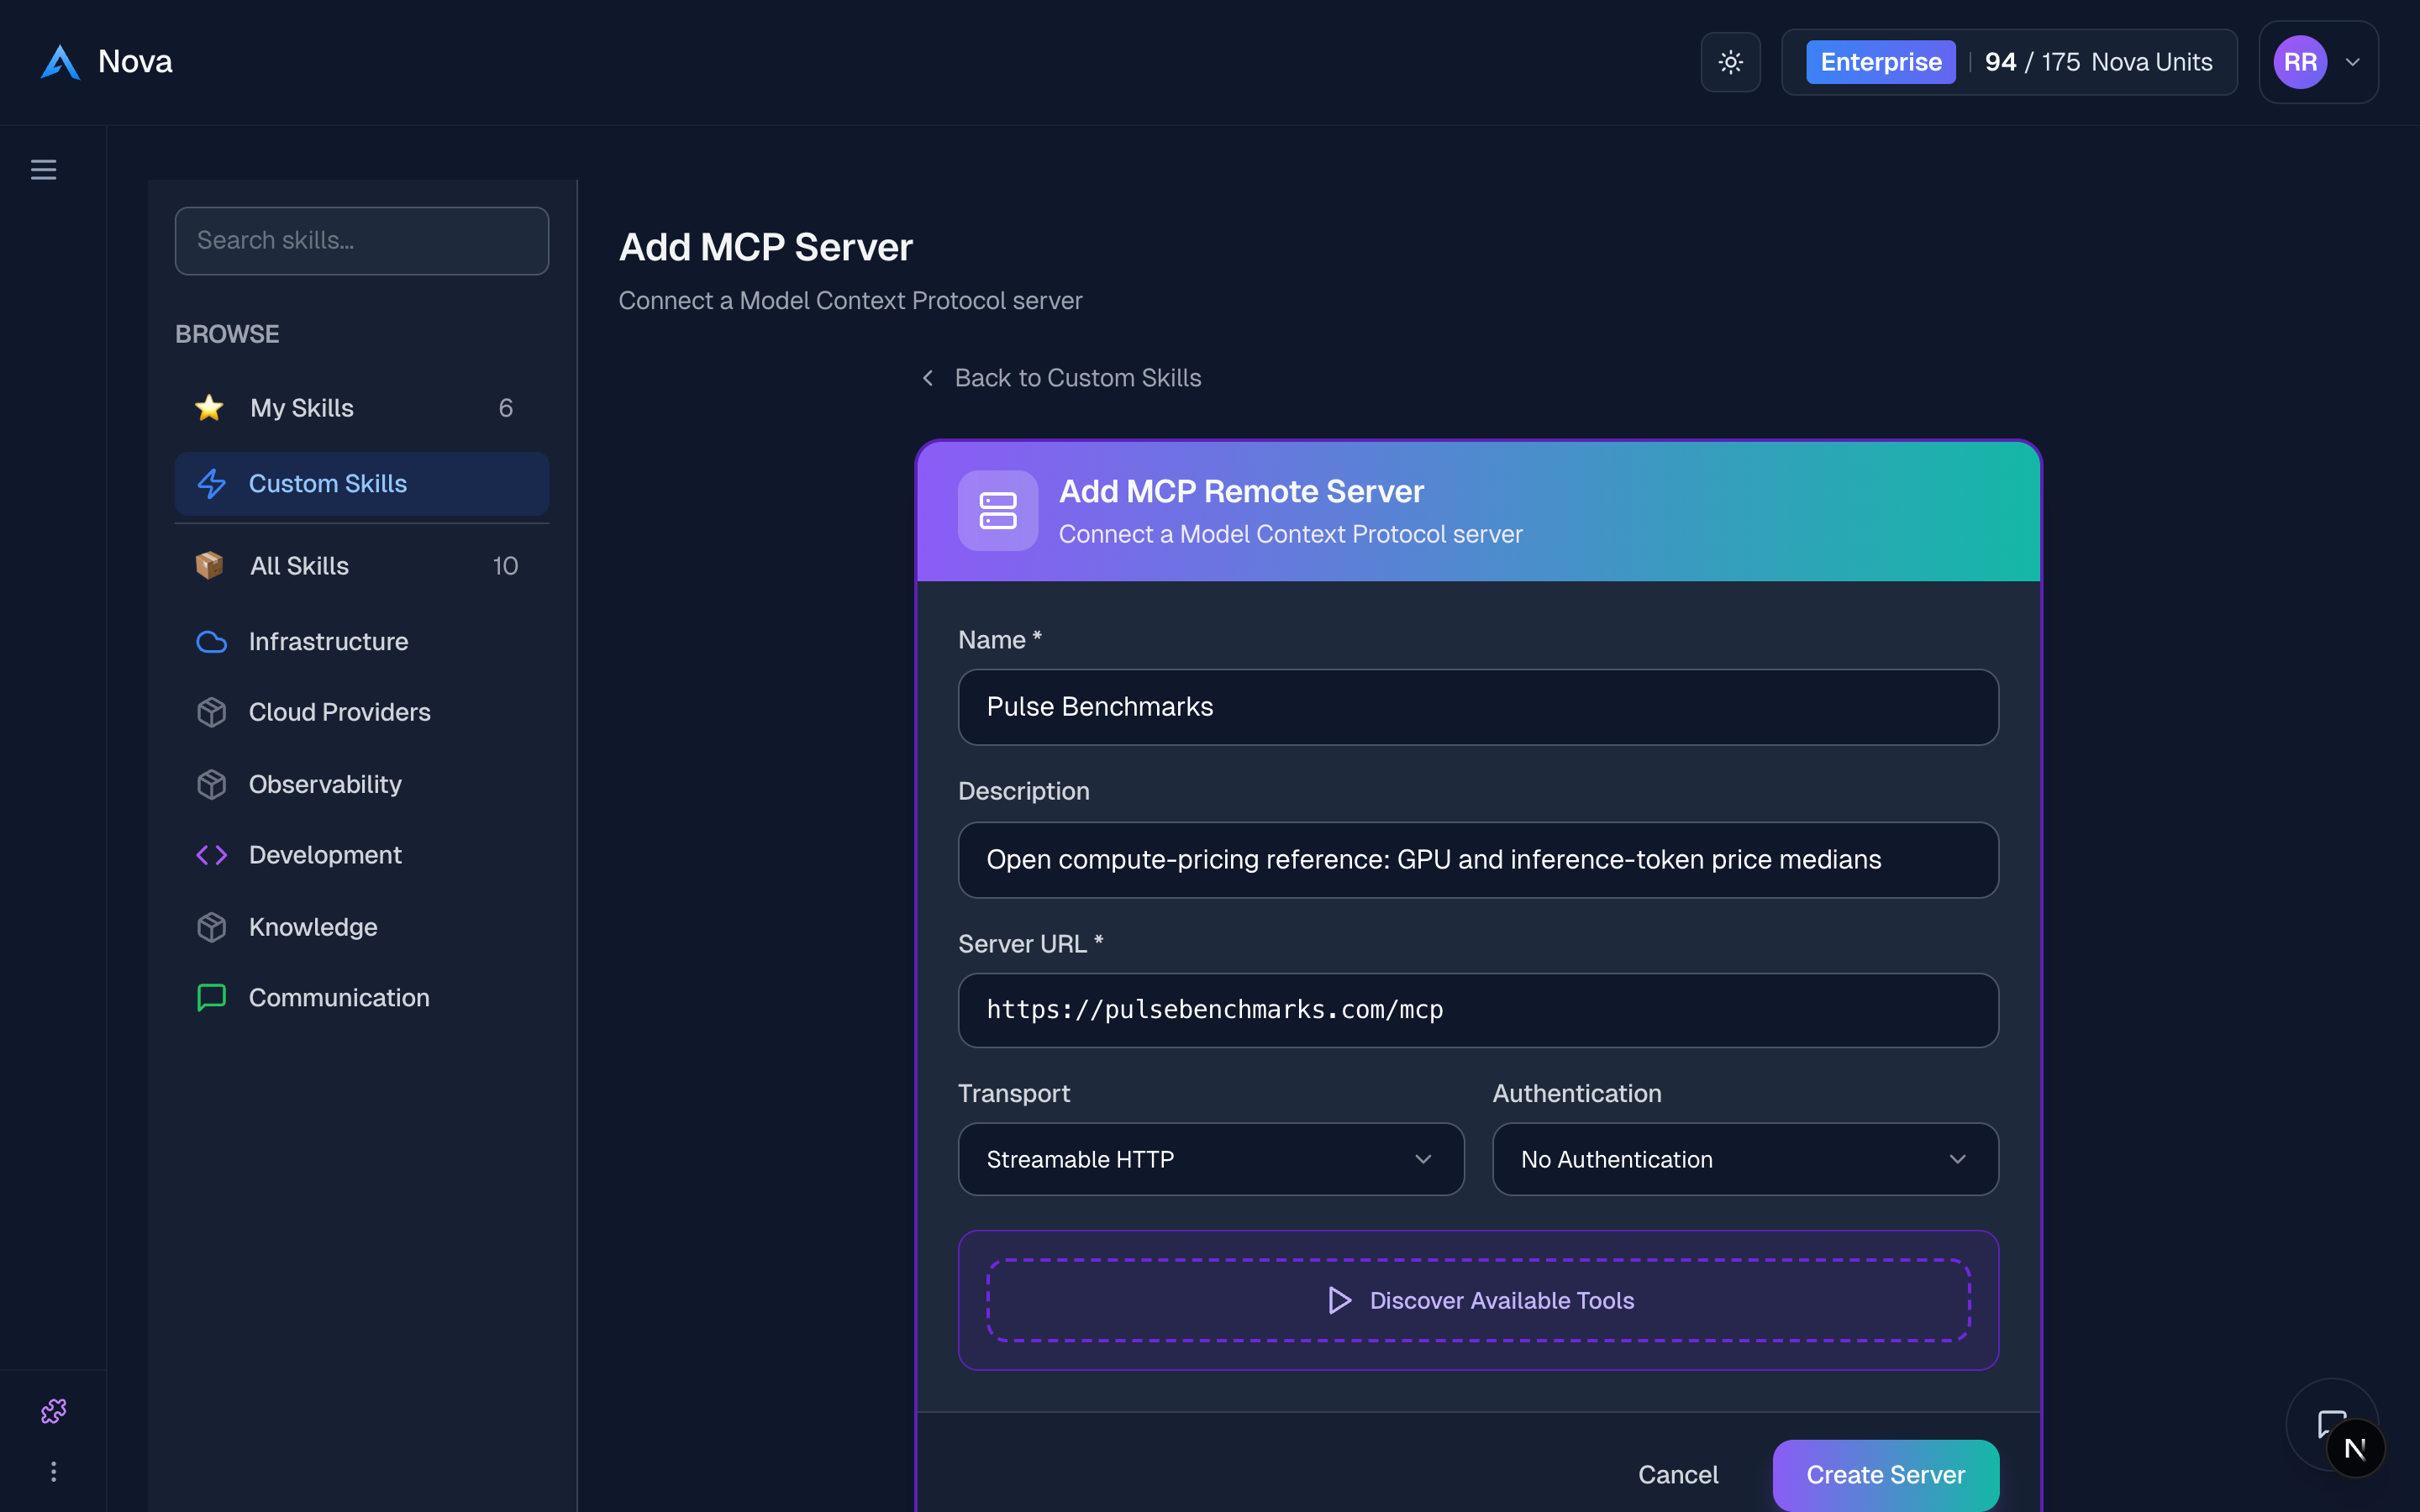This screenshot has height=1512, width=2420.
Task: Open Observability category
Action: coord(361,785)
